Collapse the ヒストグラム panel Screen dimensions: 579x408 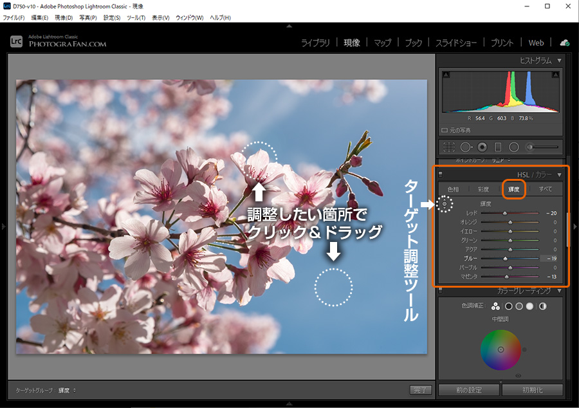tap(560, 60)
